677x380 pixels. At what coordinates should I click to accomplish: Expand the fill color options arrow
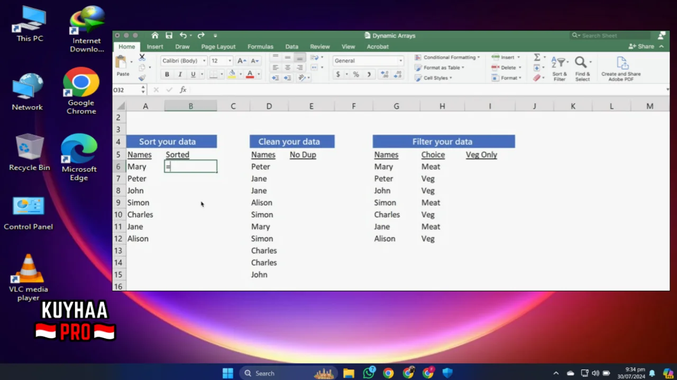pyautogui.click(x=241, y=74)
